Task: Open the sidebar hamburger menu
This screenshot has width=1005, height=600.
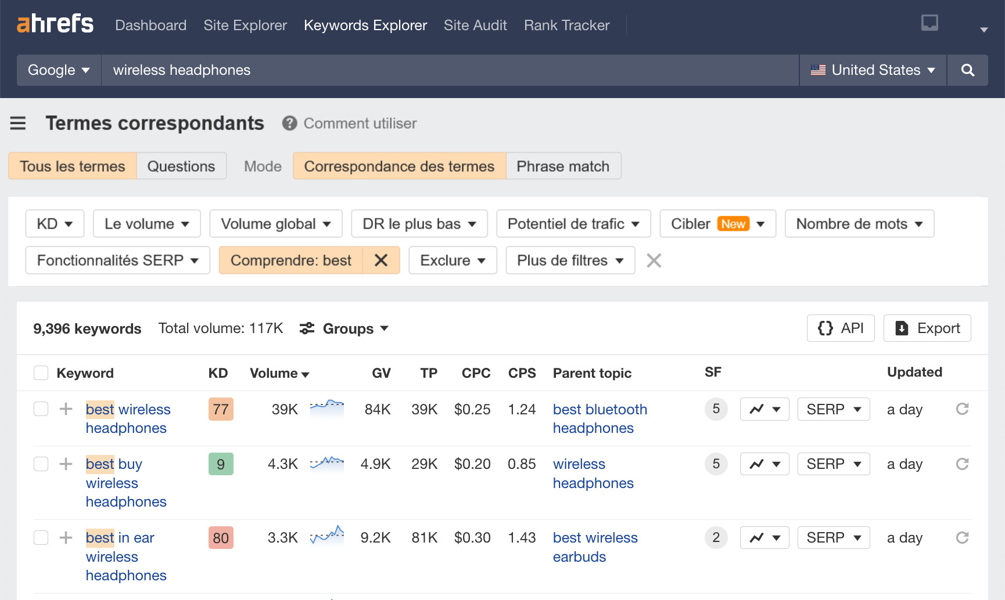Action: [18, 123]
